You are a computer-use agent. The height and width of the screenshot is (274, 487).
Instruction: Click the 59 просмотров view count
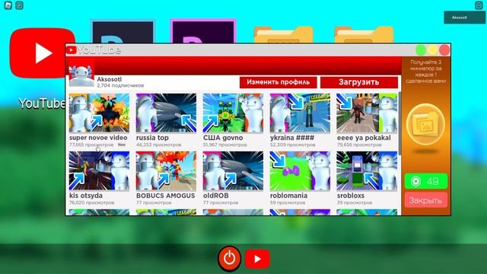(288, 202)
